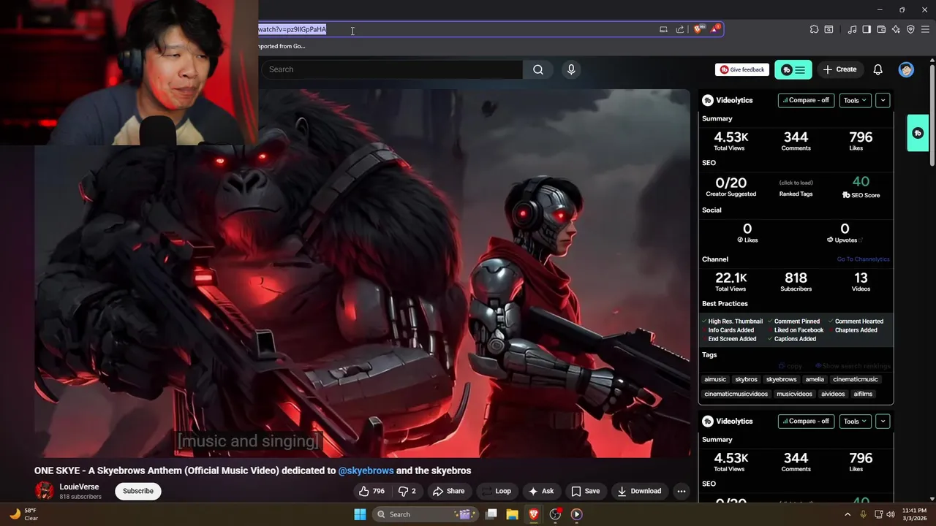Open the account avatar menu
This screenshot has width=936, height=526.
(x=906, y=69)
